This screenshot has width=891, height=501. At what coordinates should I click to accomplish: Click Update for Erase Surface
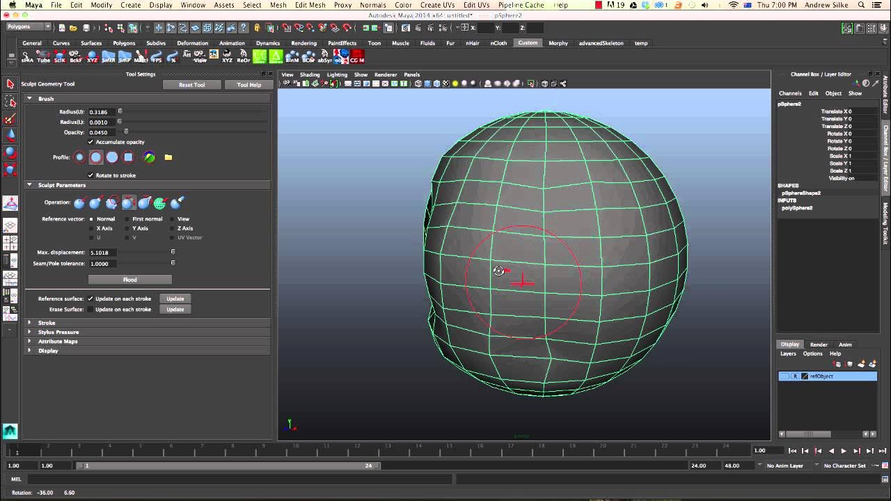[x=175, y=309]
